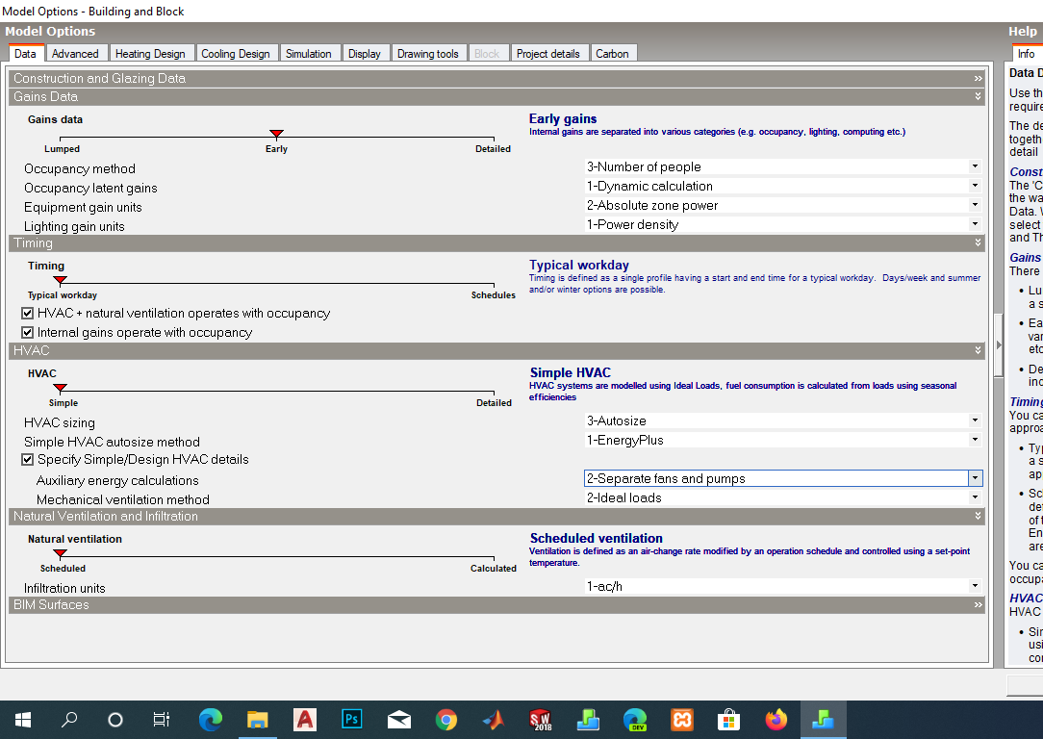This screenshot has height=739, width=1043.
Task: Uncheck Internal gains operate with occupancy
Action: click(27, 333)
